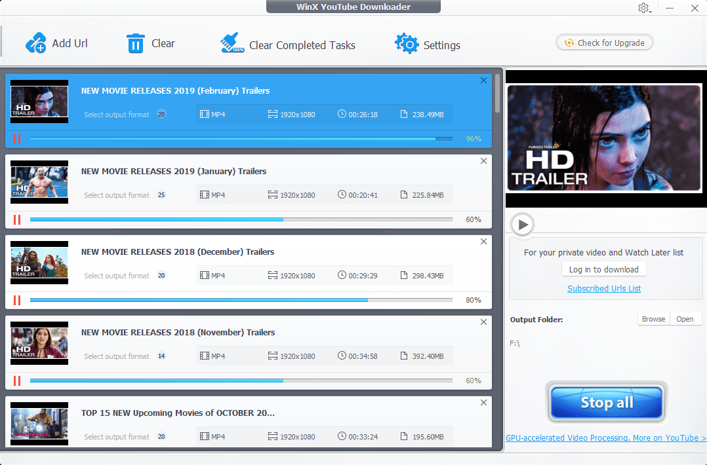The width and height of the screenshot is (707, 465).
Task: Open output format count 20 for December trailers
Action: coord(161,276)
